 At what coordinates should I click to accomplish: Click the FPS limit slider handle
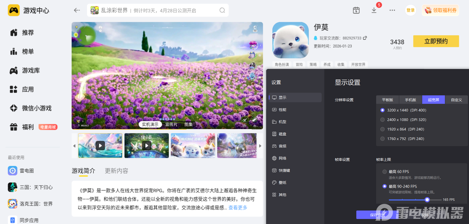point(427,200)
